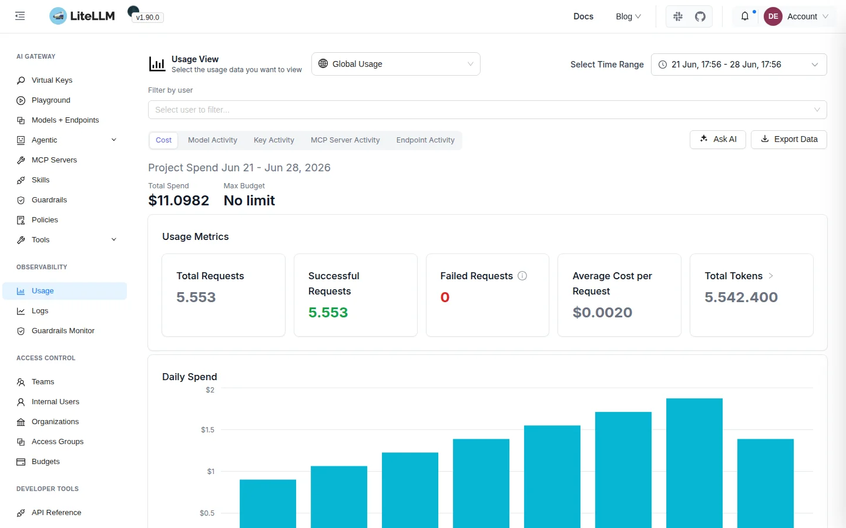Open the Filter by user dropdown
Viewport: 846px width, 528px height.
click(x=488, y=110)
